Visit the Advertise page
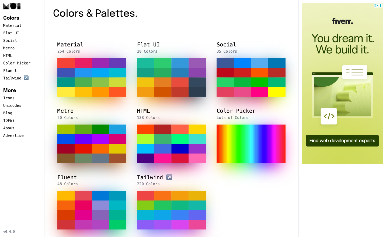 (13, 135)
